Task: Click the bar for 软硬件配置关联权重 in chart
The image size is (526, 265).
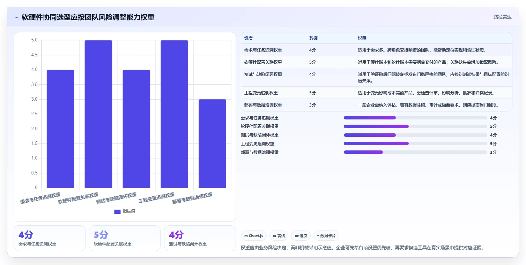Action: [98, 114]
